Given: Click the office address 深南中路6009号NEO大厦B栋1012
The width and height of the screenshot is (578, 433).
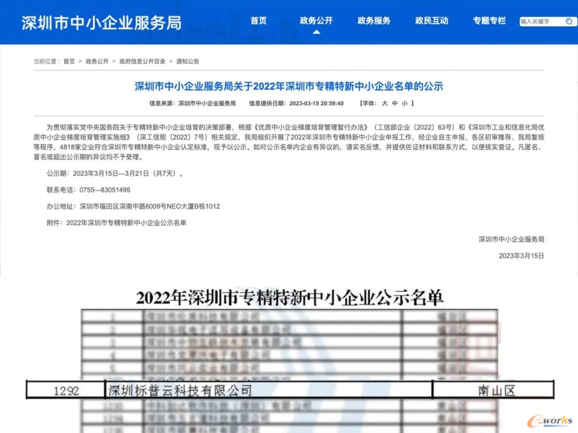Looking at the screenshot, I should (150, 206).
